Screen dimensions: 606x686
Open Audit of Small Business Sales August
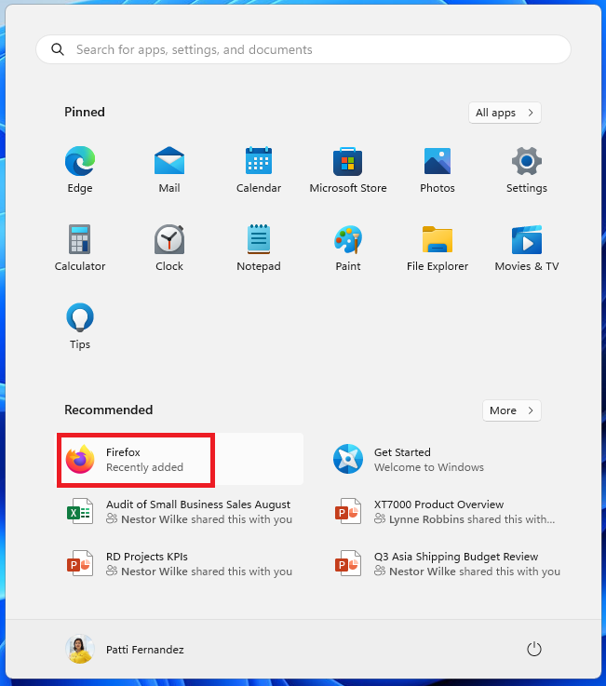(180, 511)
